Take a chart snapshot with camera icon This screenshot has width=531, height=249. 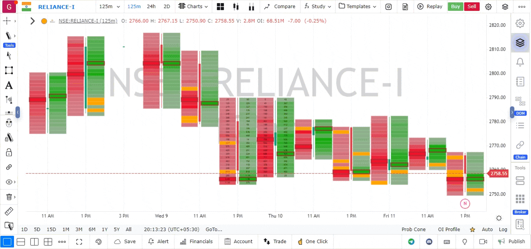[x=388, y=7]
